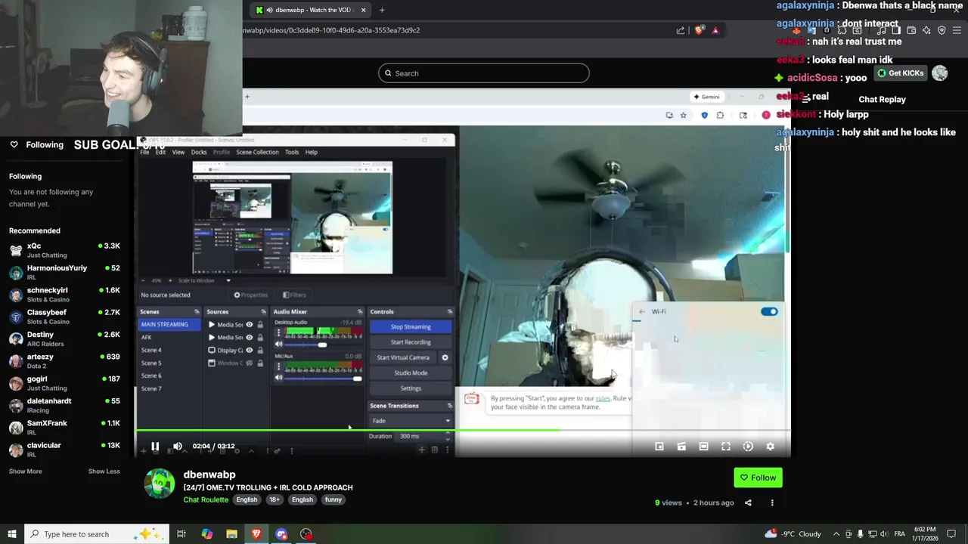
Task: Collapse chat using icon beside Chat Replay
Action: click(x=807, y=99)
